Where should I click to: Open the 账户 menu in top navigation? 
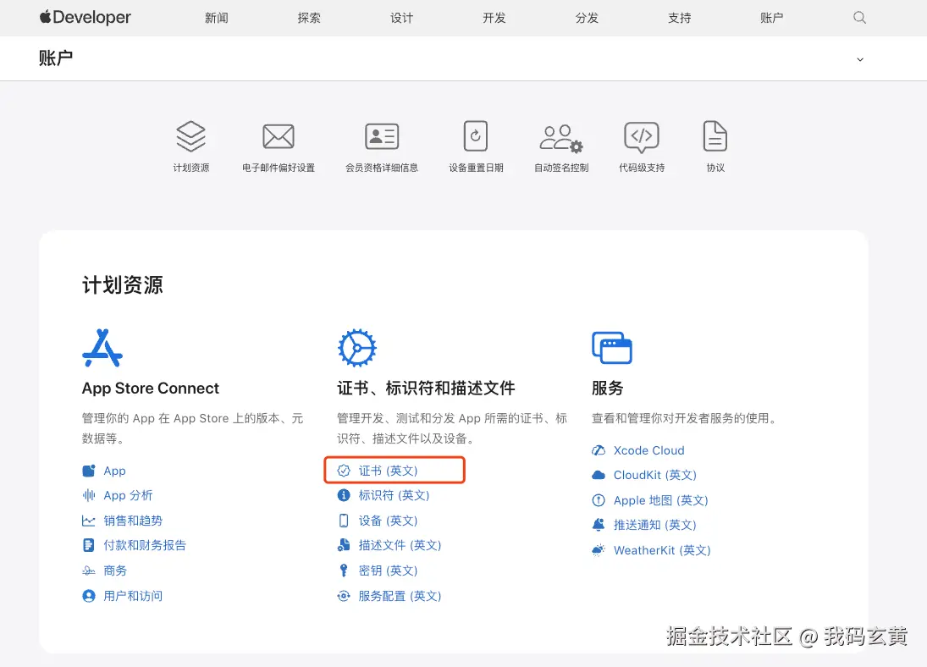point(772,18)
